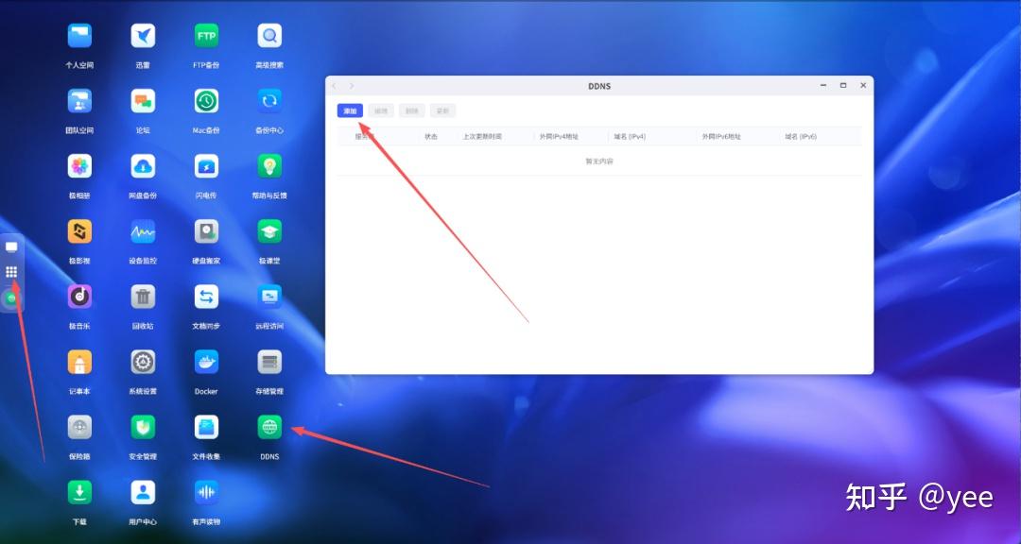The height and width of the screenshot is (544, 1021).
Task: Launch the Docker application
Action: tap(206, 363)
